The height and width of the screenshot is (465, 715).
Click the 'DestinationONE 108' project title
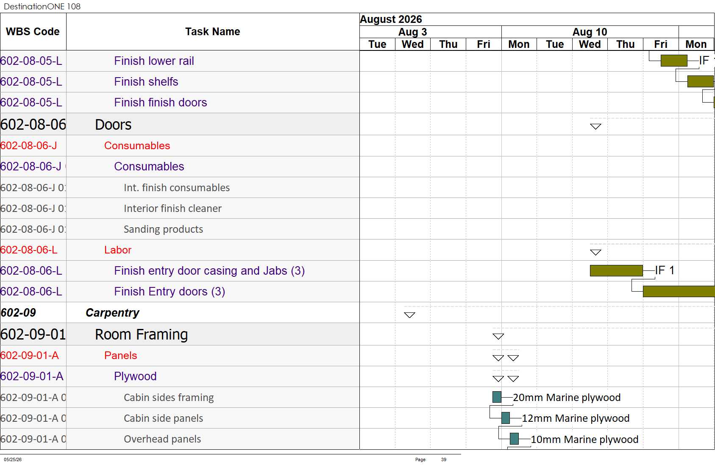42,6
